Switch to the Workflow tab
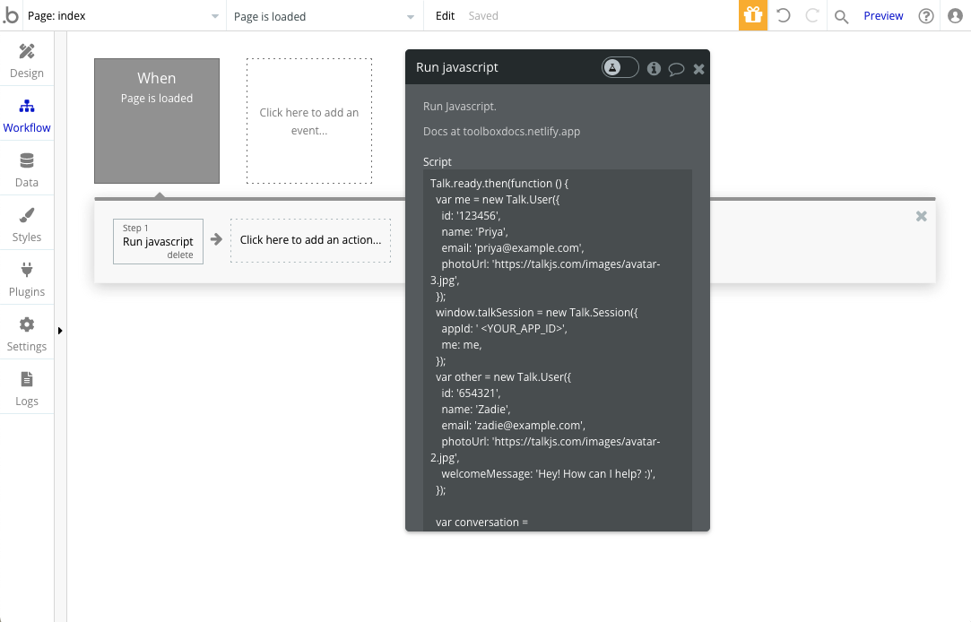Image resolution: width=971 pixels, height=622 pixels. [27, 116]
